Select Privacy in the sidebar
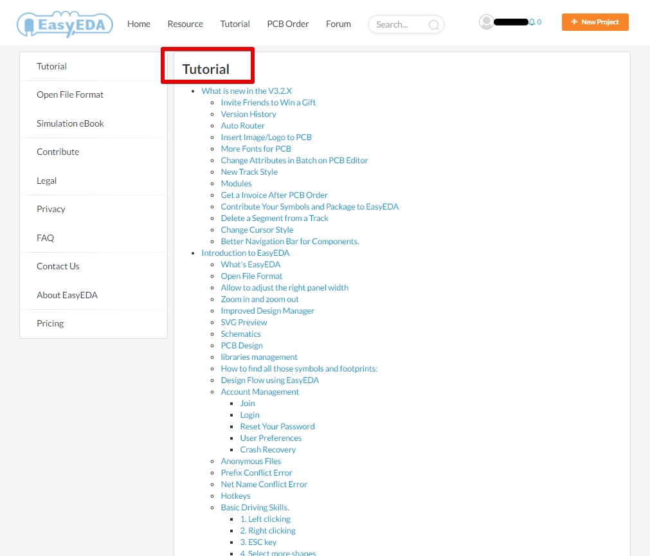 tap(51, 210)
